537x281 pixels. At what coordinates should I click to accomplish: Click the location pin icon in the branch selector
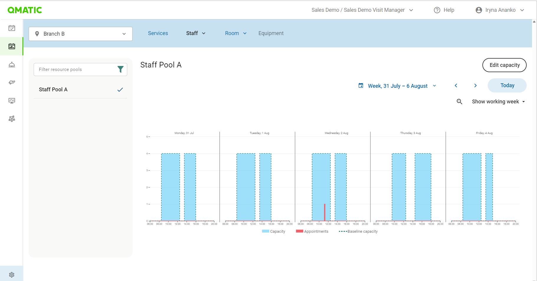click(x=37, y=34)
